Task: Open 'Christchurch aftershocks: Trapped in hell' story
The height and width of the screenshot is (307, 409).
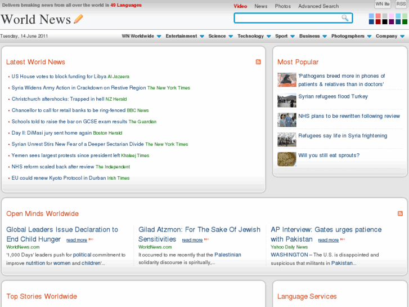Action: (x=58, y=99)
